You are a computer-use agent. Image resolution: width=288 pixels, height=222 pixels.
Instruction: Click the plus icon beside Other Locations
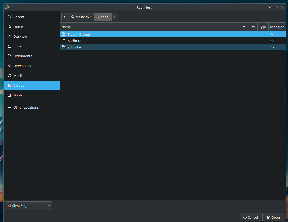(x=9, y=107)
